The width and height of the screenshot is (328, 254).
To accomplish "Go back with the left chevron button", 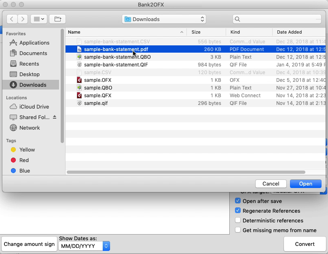I will click(12, 19).
